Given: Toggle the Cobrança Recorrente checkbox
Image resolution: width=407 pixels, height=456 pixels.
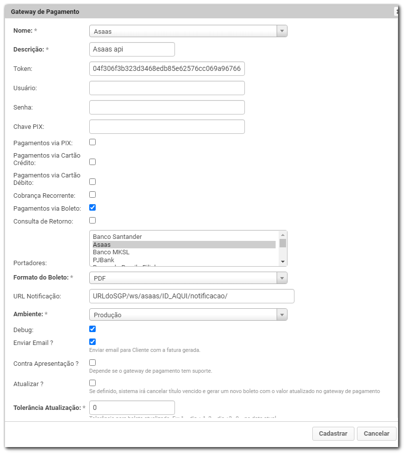Looking at the screenshot, I should 92,195.
